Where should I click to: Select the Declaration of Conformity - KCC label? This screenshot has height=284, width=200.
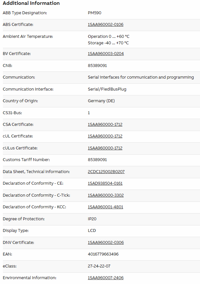[x=34, y=207]
